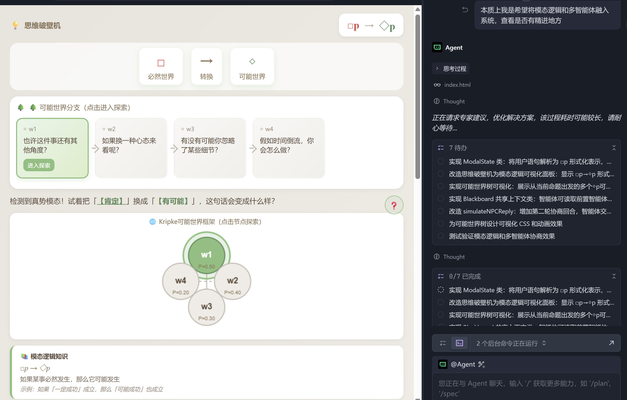Click the task list icon in bottom bar
The width and height of the screenshot is (627, 400).
[443, 343]
